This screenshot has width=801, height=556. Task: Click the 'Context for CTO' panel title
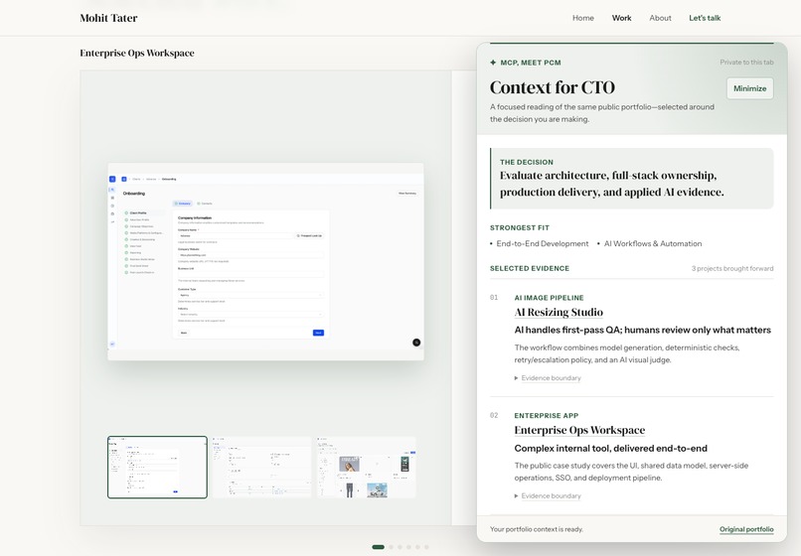click(x=553, y=87)
